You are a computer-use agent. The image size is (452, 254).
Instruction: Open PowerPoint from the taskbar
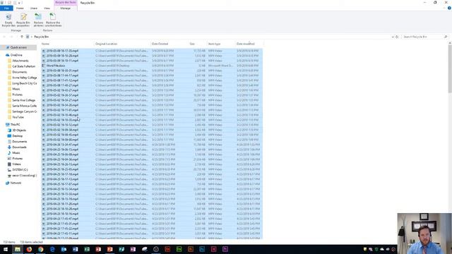110,249
